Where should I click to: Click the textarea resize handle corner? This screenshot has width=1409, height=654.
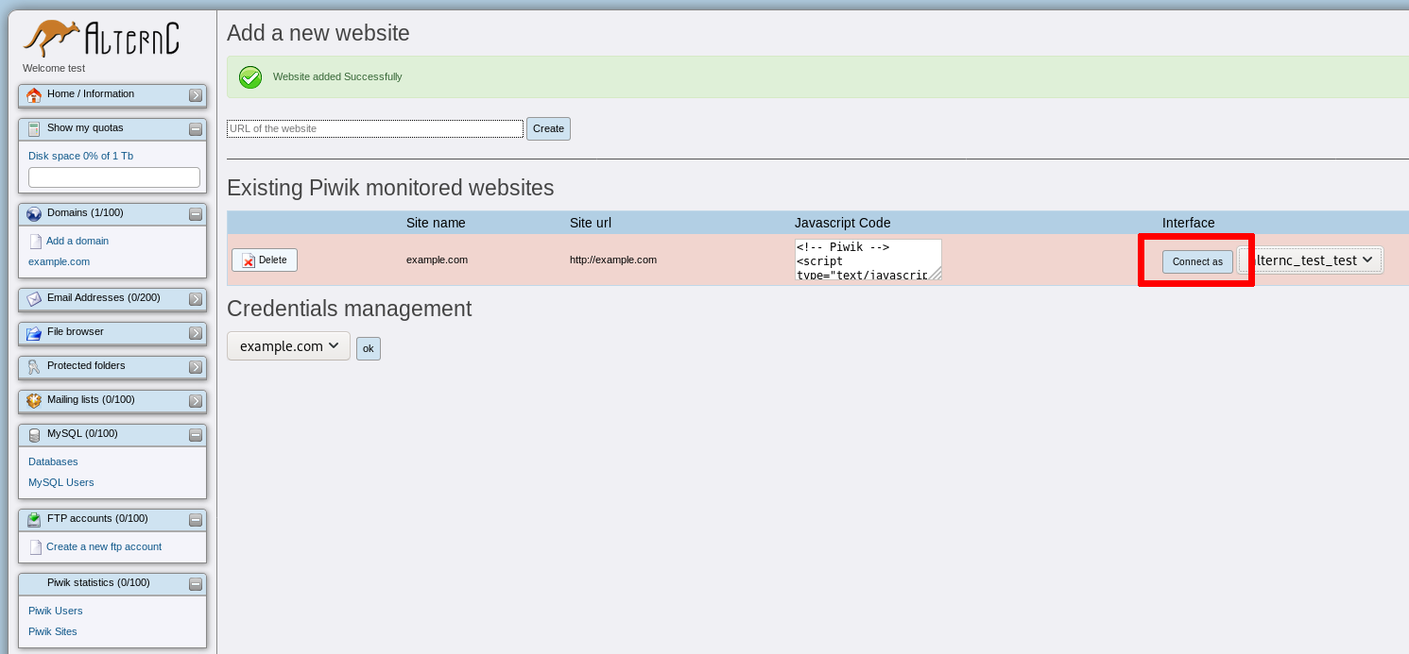(x=936, y=275)
